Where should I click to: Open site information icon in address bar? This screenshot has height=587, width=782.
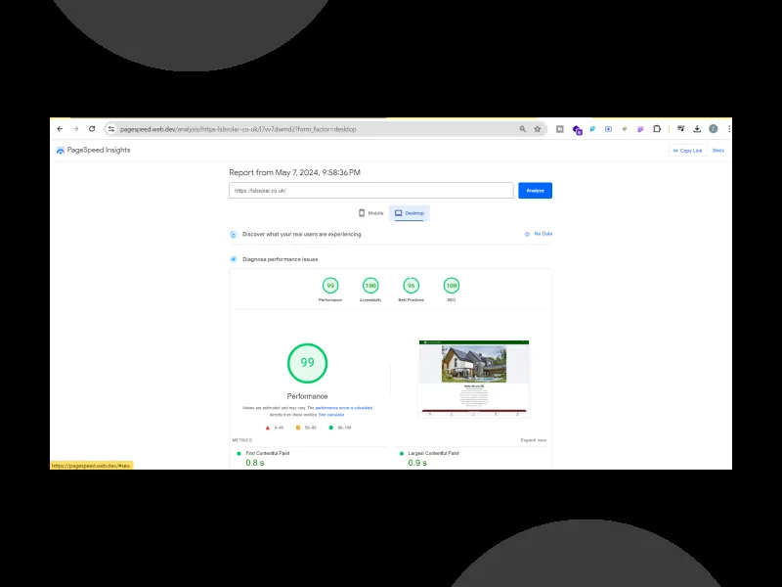(111, 129)
